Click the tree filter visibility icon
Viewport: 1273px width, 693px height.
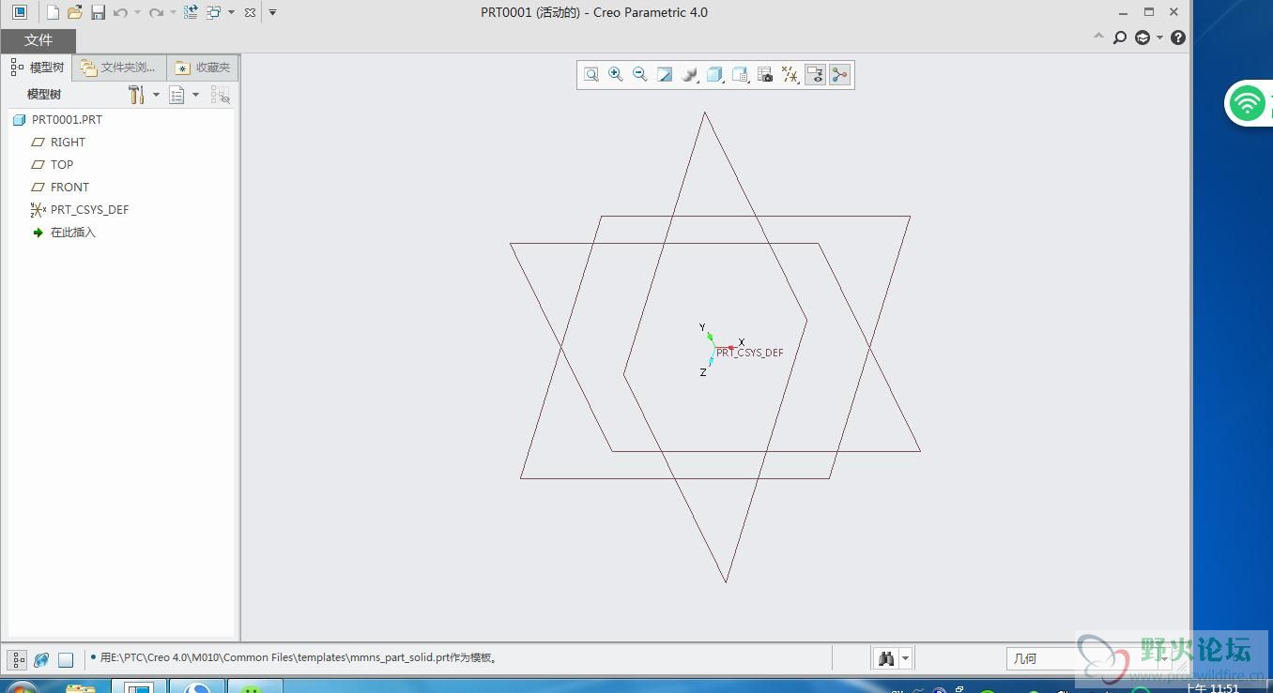221,95
